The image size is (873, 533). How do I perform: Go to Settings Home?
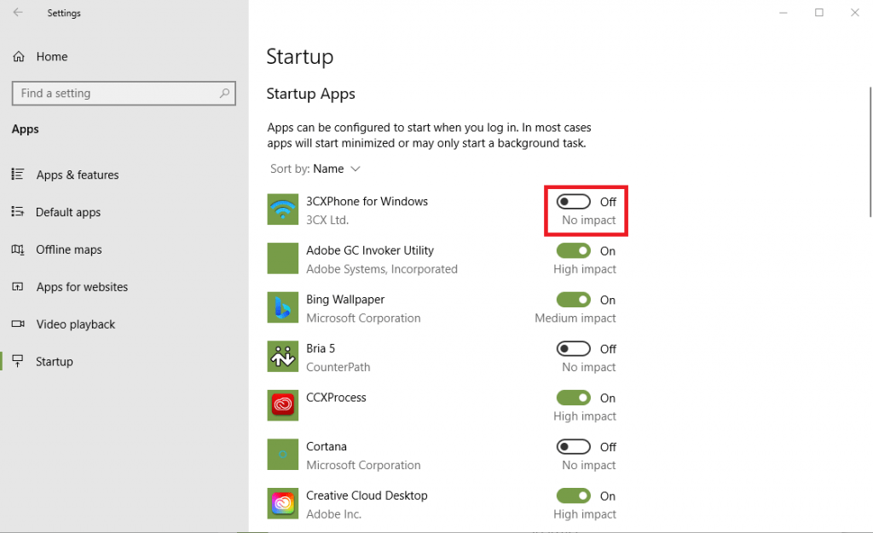tap(52, 56)
